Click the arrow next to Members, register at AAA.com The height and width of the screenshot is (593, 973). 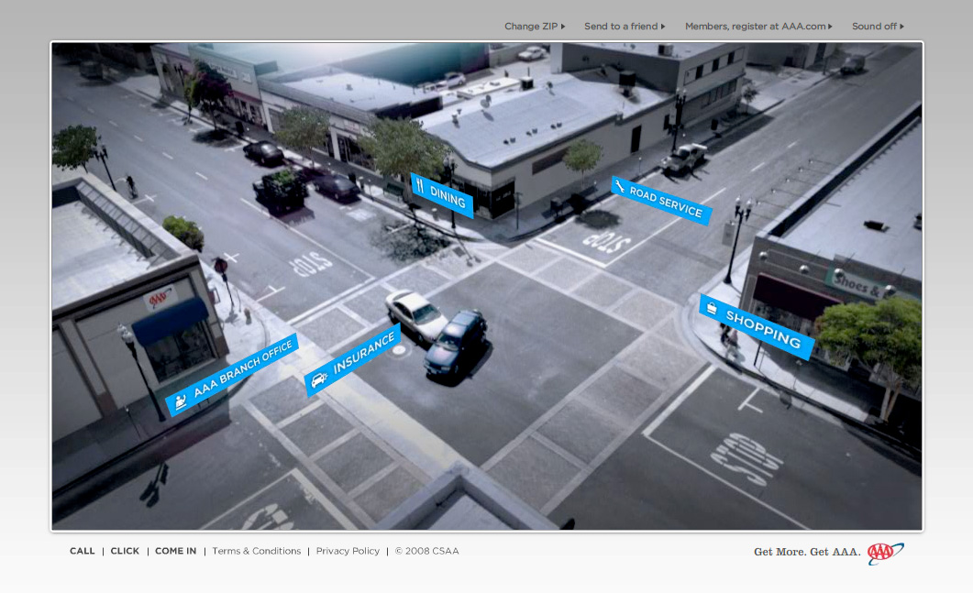830,27
